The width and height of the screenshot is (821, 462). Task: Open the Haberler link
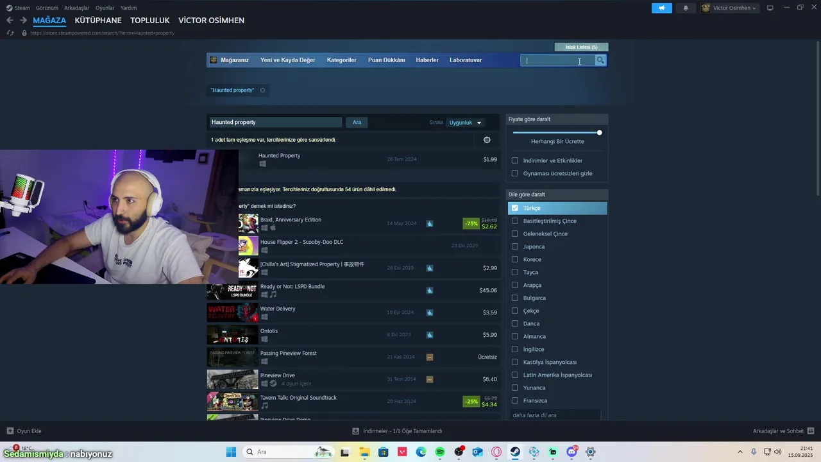point(427,60)
